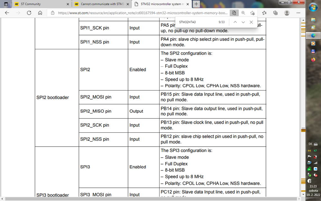This screenshot has height=201, width=321.
Task: Open Settings and more menu
Action: (x=298, y=13)
